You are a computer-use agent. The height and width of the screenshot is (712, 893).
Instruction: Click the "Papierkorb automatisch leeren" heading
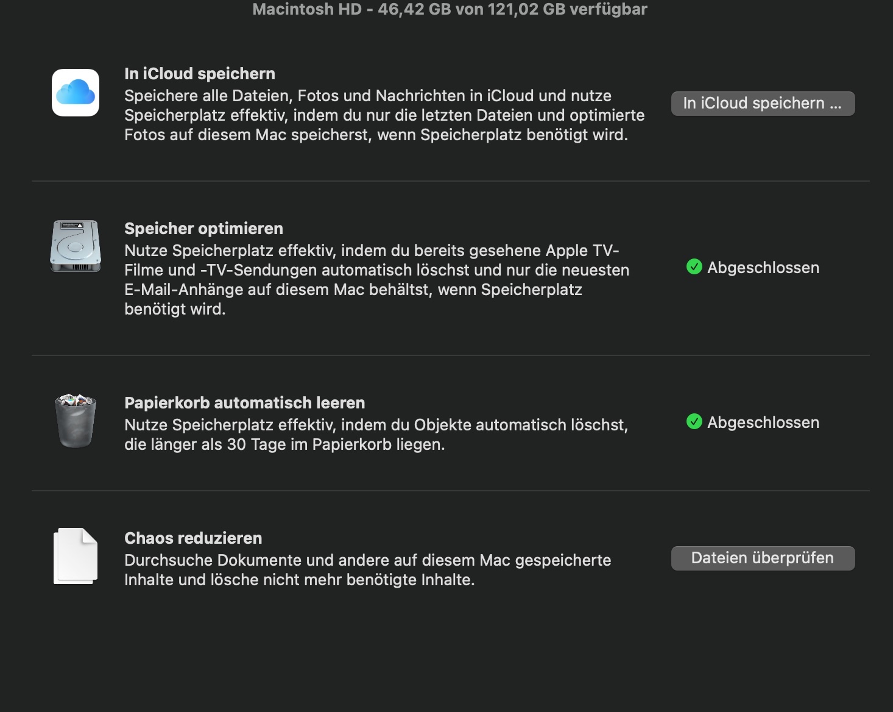244,403
